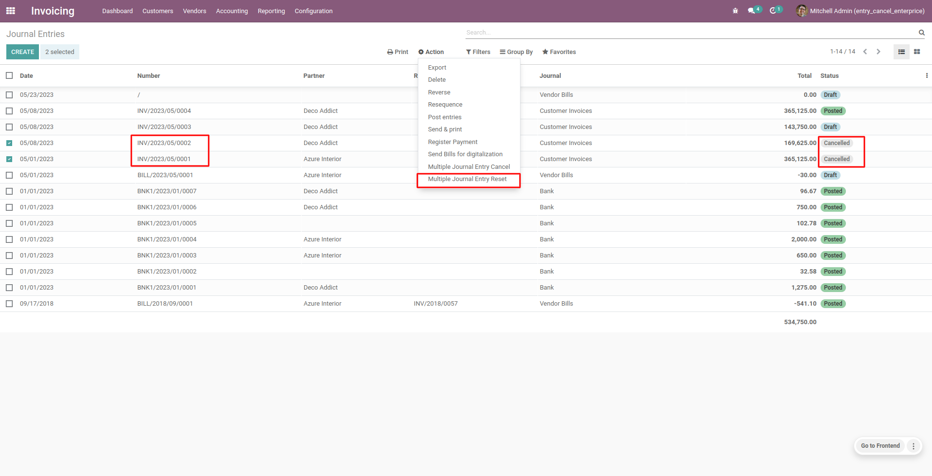Open the Group By dropdown

point(516,52)
